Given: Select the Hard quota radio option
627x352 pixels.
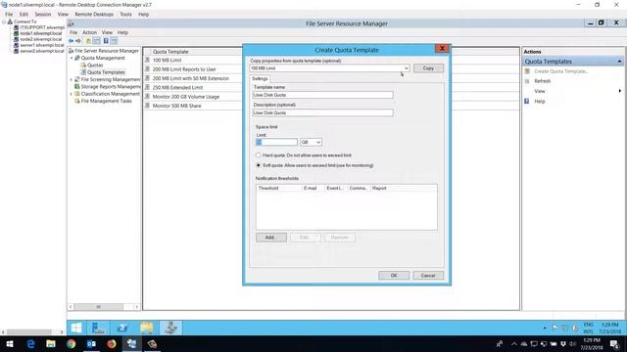Looking at the screenshot, I should tap(259, 154).
